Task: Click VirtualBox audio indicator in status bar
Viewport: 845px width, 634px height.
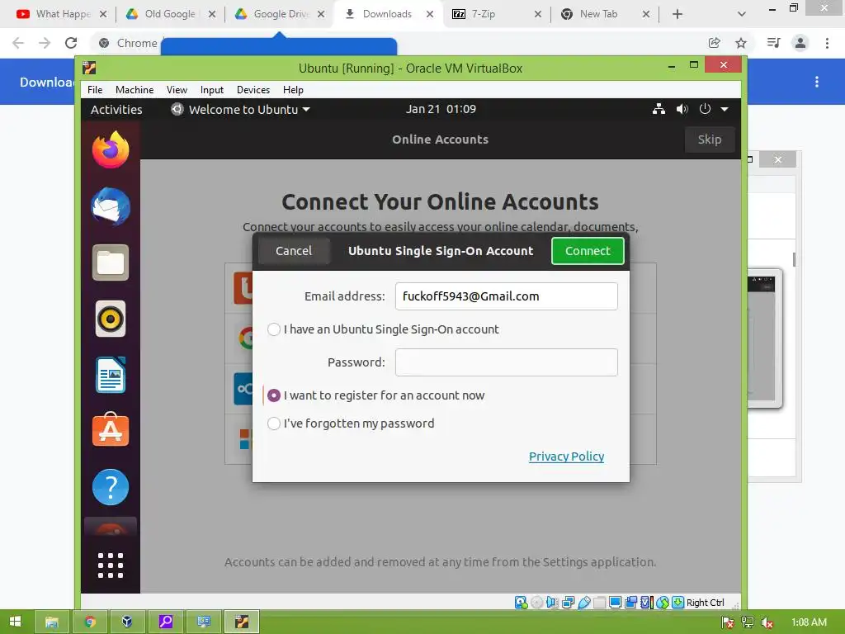Action: pyautogui.click(x=552, y=602)
